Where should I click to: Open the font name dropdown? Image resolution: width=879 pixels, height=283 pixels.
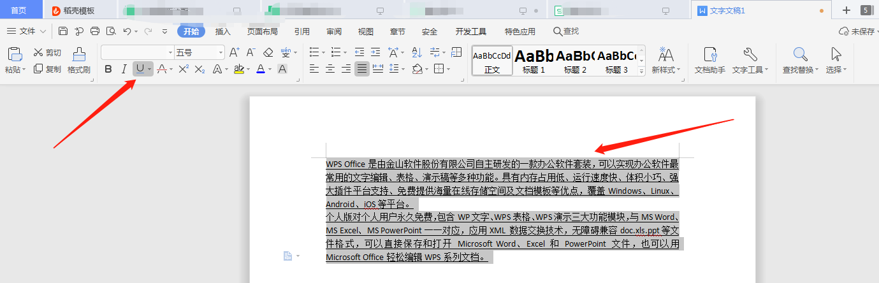tap(171, 52)
